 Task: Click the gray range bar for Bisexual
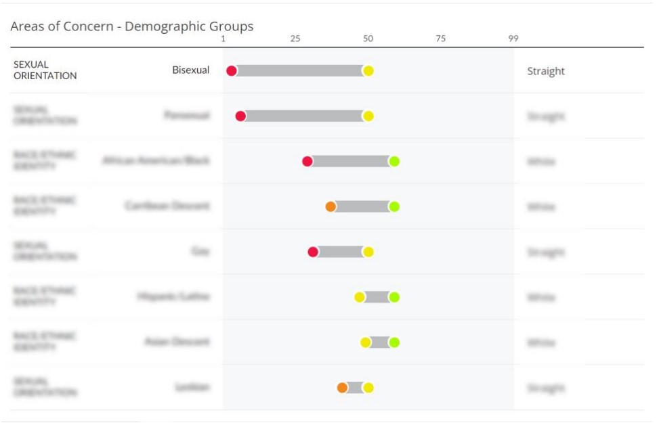point(299,70)
